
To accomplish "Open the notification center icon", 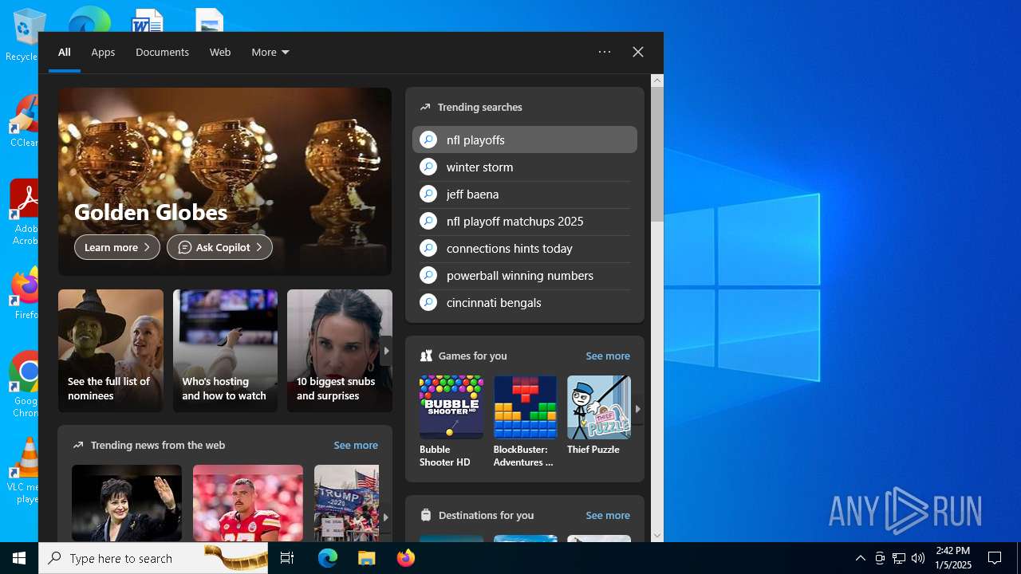I will [995, 558].
